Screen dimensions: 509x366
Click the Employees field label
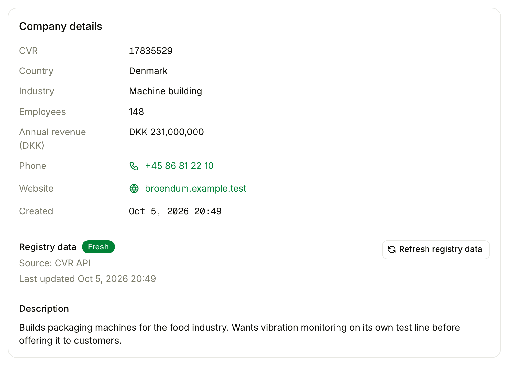pos(43,112)
